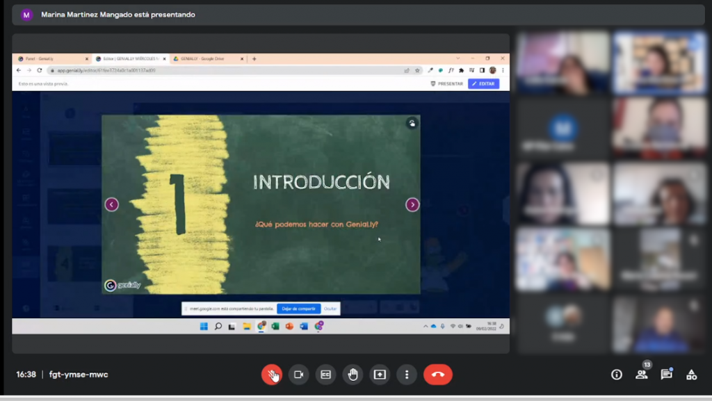Select the top-right participant video tile
The image size is (712, 401).
(660, 62)
